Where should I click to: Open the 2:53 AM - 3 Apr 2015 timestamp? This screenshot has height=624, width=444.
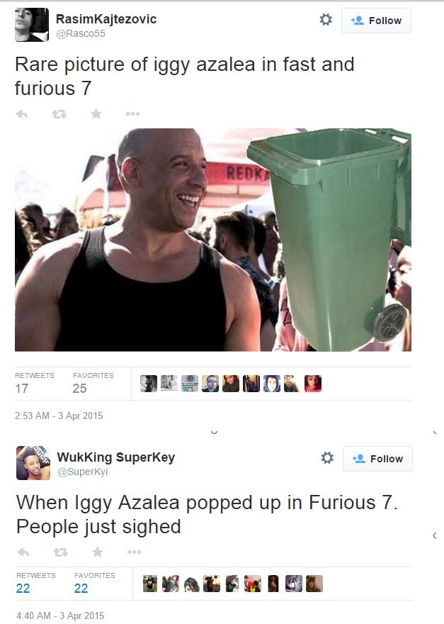pyautogui.click(x=59, y=416)
